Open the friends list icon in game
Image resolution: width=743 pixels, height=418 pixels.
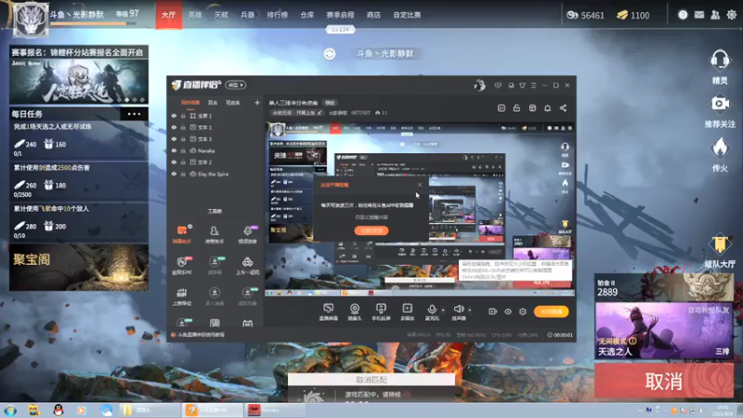point(715,15)
